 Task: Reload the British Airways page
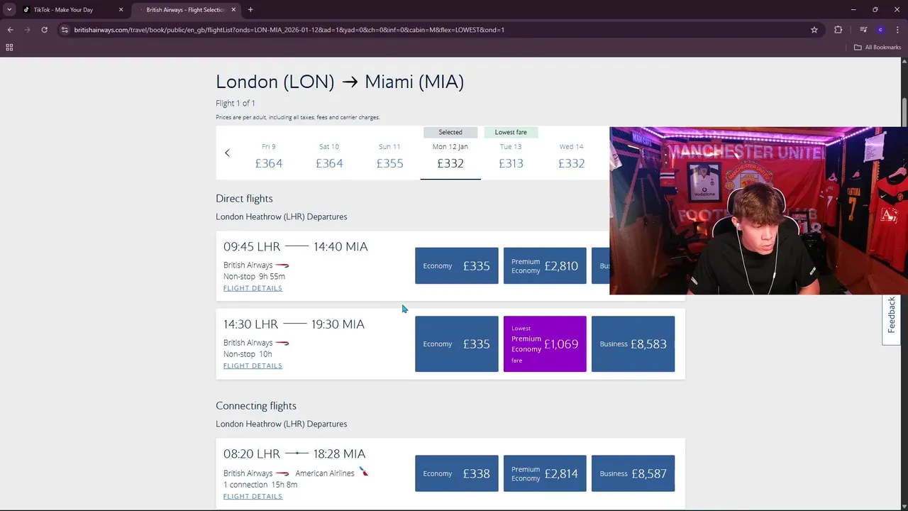[x=44, y=30]
